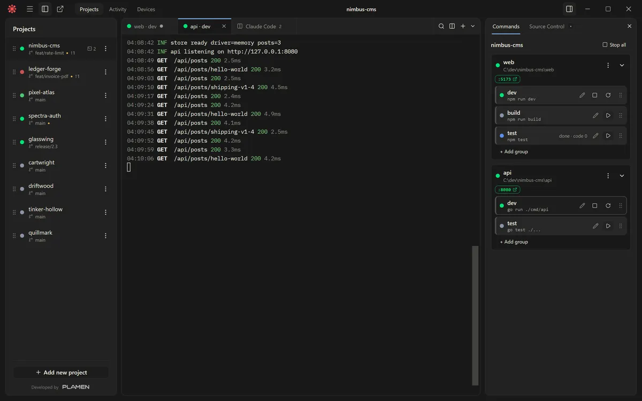Edit the npm test command
Image resolution: width=642 pixels, height=401 pixels.
pos(595,136)
